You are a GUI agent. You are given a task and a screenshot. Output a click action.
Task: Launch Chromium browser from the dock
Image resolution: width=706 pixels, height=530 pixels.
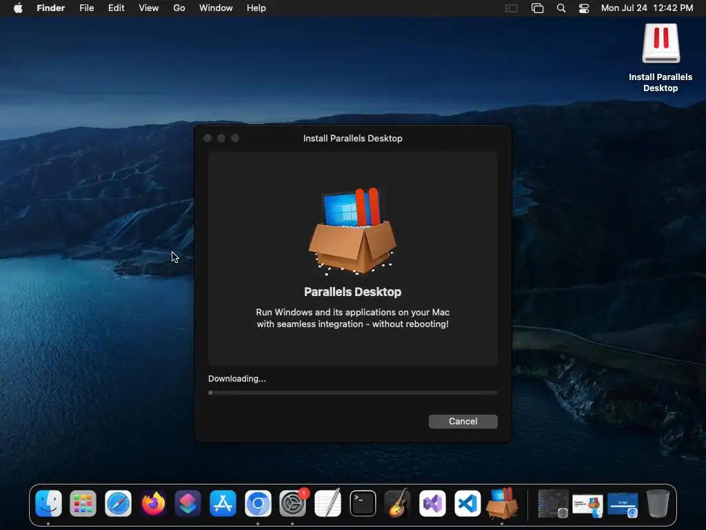pos(258,503)
